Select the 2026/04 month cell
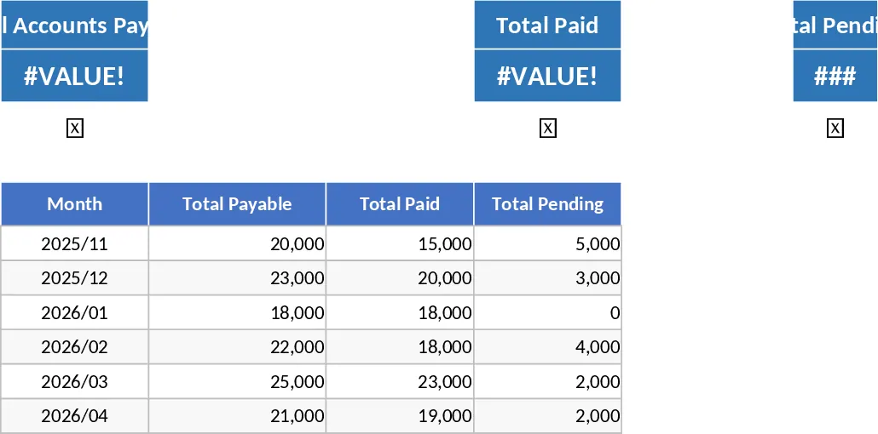The image size is (878, 434). pyautogui.click(x=74, y=416)
